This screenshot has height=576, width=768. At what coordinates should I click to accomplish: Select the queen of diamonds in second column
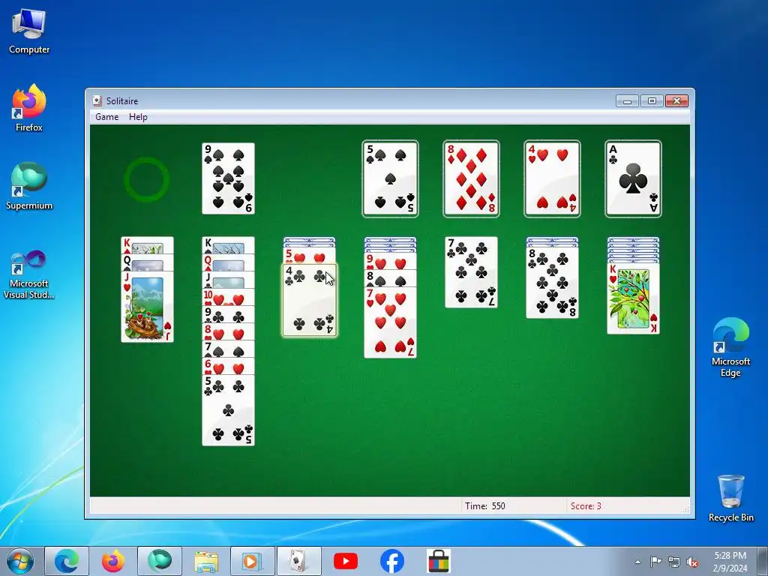click(228, 262)
